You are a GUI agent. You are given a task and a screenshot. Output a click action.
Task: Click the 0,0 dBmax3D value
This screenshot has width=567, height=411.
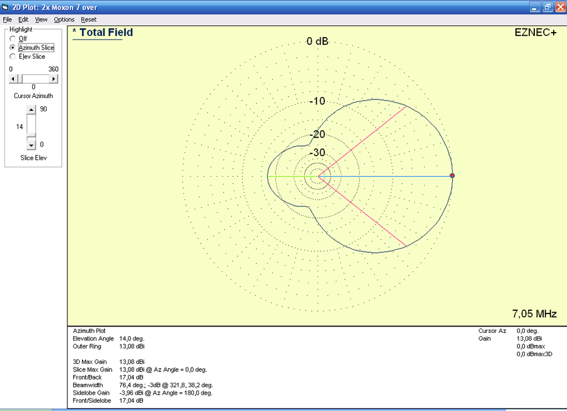coord(534,354)
